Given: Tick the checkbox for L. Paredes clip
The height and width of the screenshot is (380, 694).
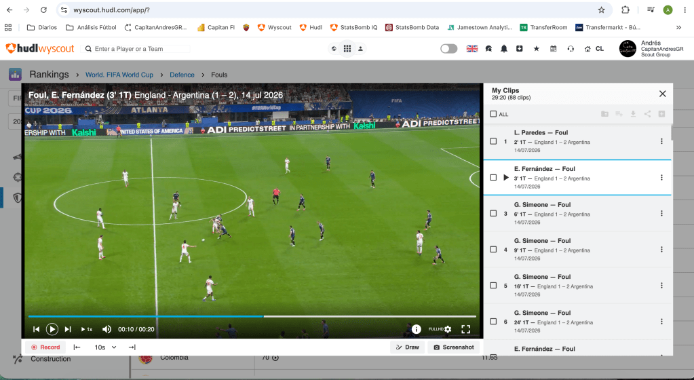Looking at the screenshot, I should tap(493, 141).
